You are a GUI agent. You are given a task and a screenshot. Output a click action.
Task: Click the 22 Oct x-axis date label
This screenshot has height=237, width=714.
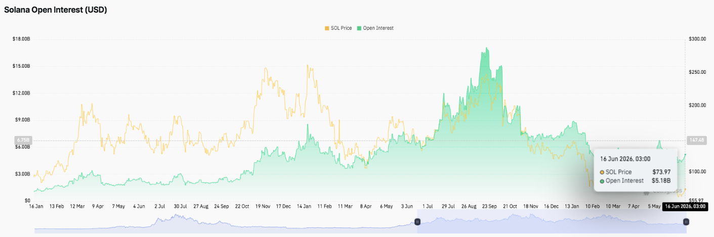242,207
